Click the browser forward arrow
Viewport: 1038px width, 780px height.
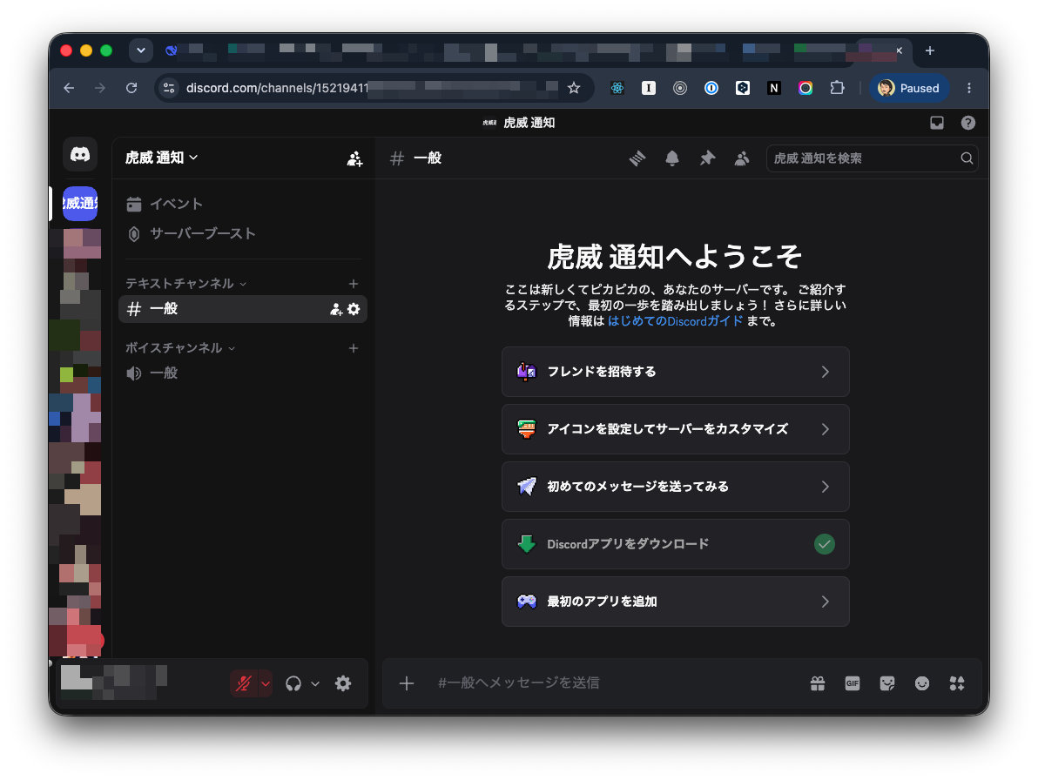[x=100, y=88]
